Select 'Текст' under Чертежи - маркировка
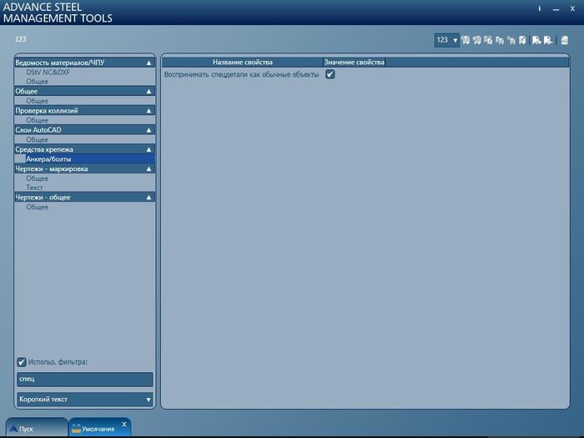 (34, 188)
